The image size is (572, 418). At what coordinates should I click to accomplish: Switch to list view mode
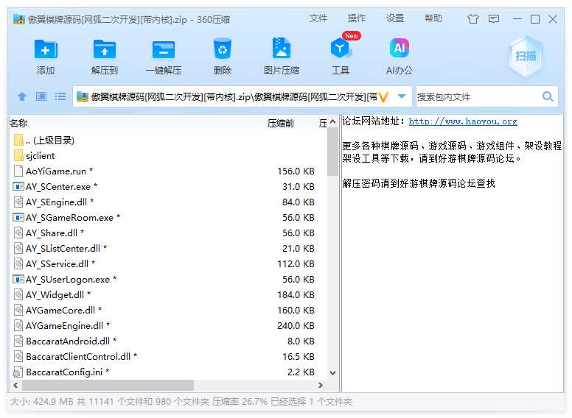pos(60,96)
